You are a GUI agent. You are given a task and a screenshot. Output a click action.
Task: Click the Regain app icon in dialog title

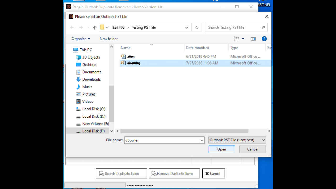71,16
